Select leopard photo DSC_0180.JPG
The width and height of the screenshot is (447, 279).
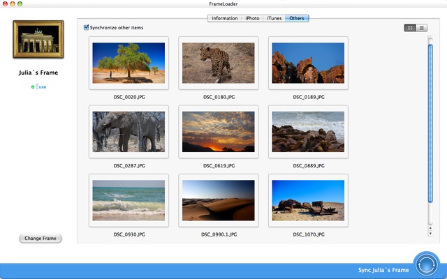click(x=219, y=63)
